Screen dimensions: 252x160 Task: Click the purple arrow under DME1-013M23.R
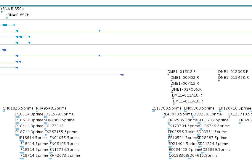coord(219,81)
